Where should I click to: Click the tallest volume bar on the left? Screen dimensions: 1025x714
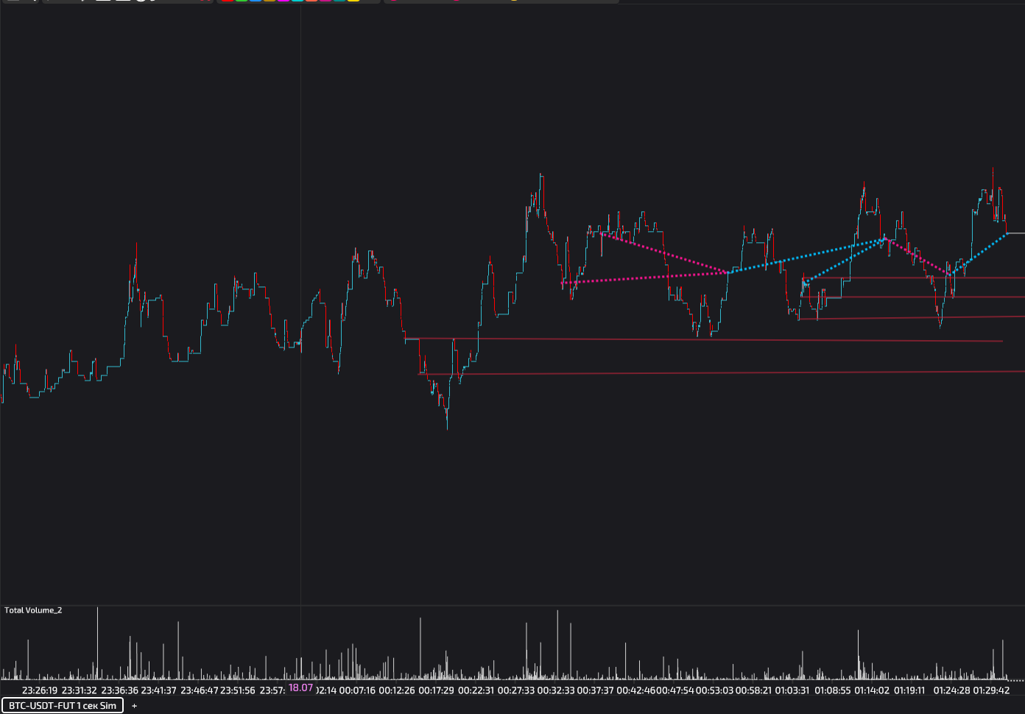pos(97,640)
